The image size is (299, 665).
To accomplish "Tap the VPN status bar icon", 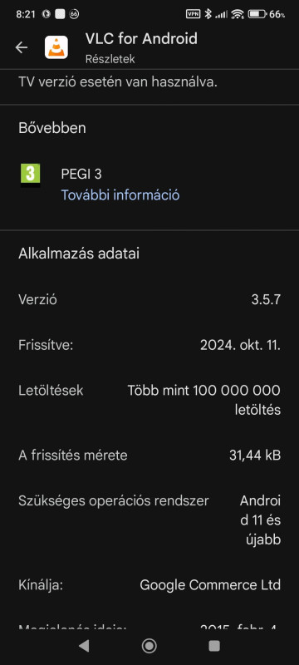I will (x=194, y=14).
